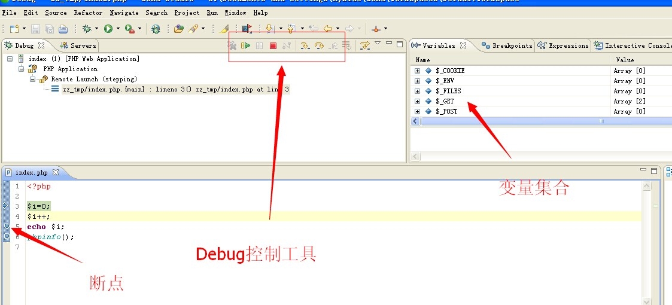Close the index.php editor tab
The height and width of the screenshot is (305, 672).
pyautogui.click(x=55, y=172)
